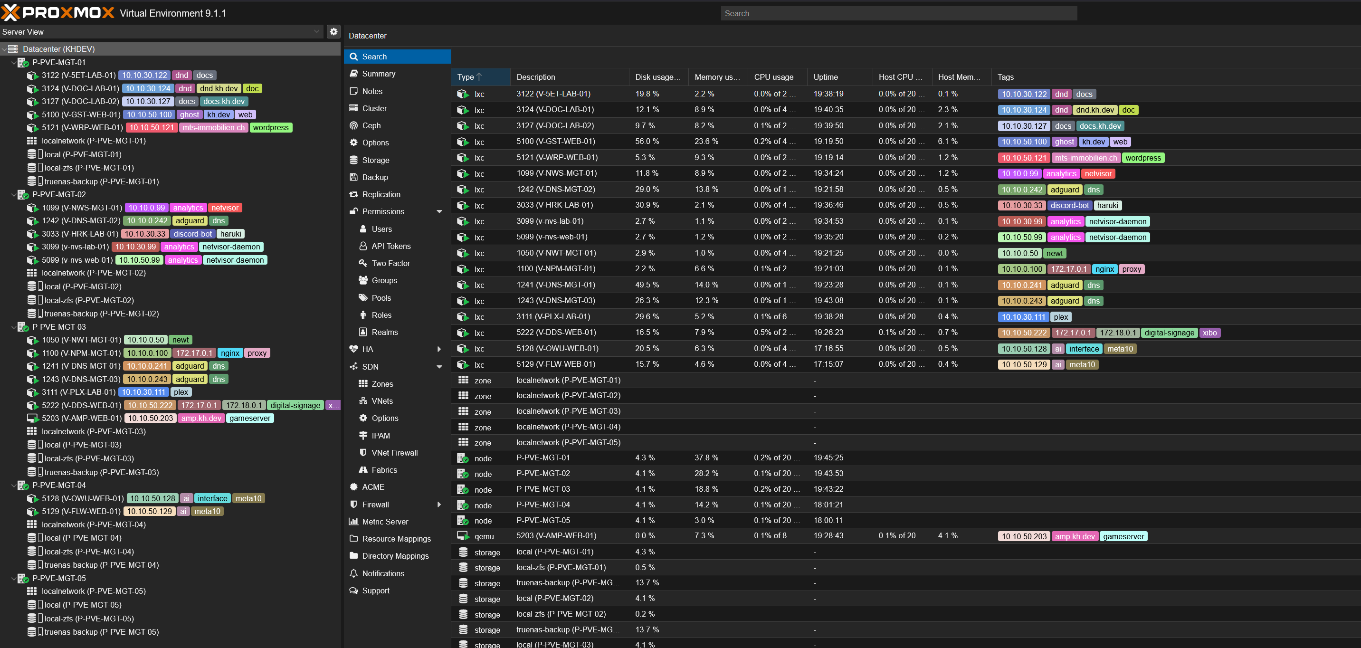This screenshot has height=648, width=1361.
Task: Select the green wordpress tag in table
Action: pos(1143,158)
